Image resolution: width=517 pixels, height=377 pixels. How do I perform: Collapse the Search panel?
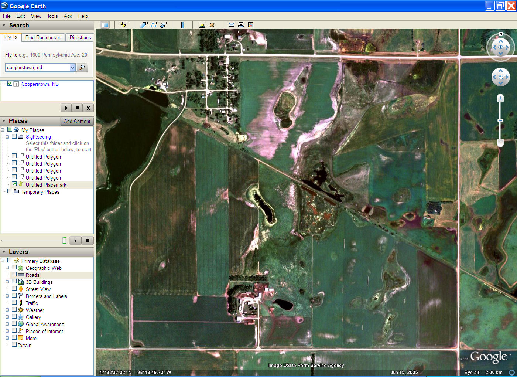coord(4,25)
